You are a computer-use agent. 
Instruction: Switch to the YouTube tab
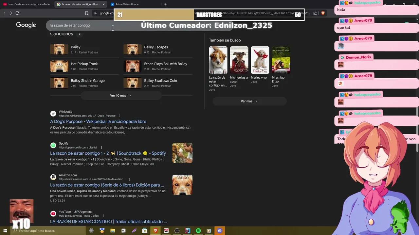coord(27,4)
